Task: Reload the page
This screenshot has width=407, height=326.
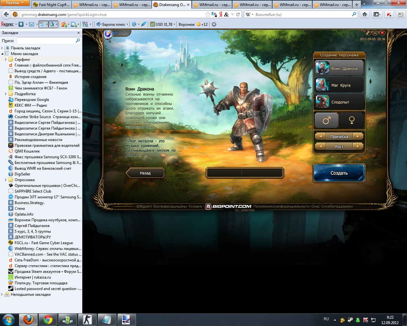Action: (x=238, y=14)
